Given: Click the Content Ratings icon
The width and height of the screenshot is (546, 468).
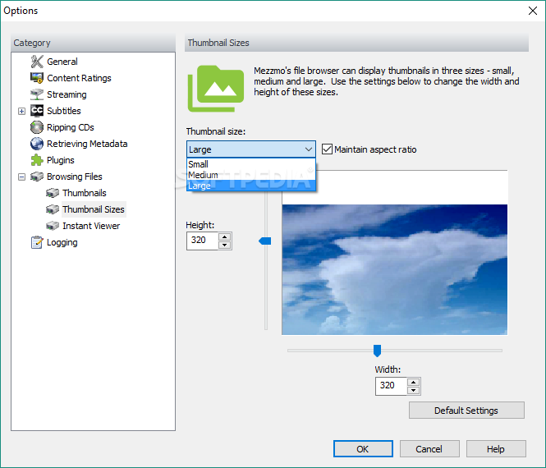Looking at the screenshot, I should click(37, 78).
